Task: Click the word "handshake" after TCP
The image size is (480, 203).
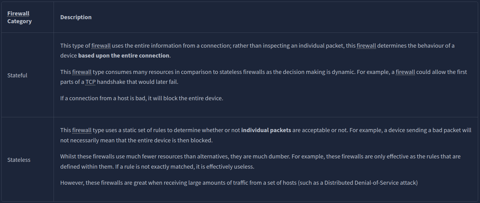Action: pyautogui.click(x=111, y=82)
